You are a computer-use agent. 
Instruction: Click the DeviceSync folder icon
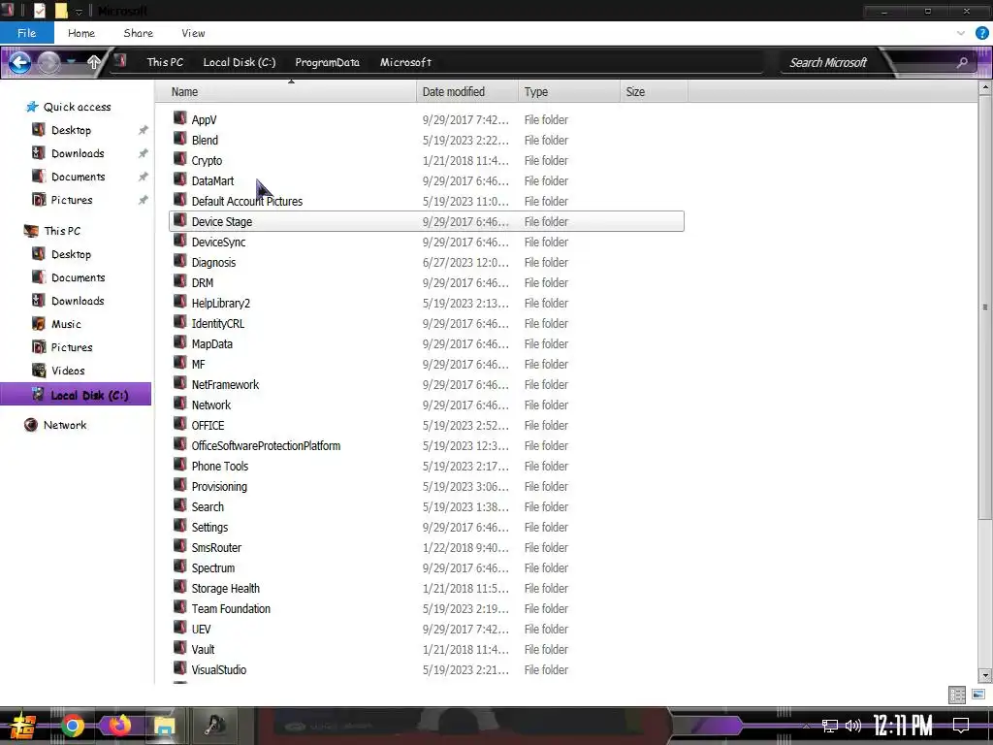pyautogui.click(x=179, y=241)
